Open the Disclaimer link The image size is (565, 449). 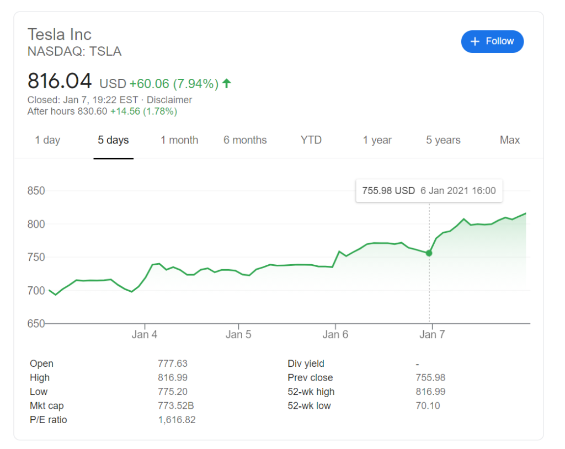coord(169,100)
